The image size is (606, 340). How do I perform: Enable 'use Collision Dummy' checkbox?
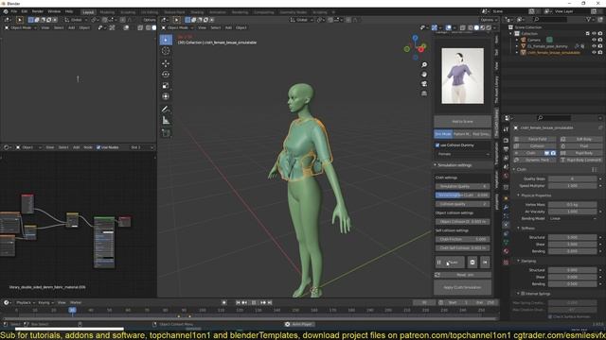pos(437,145)
